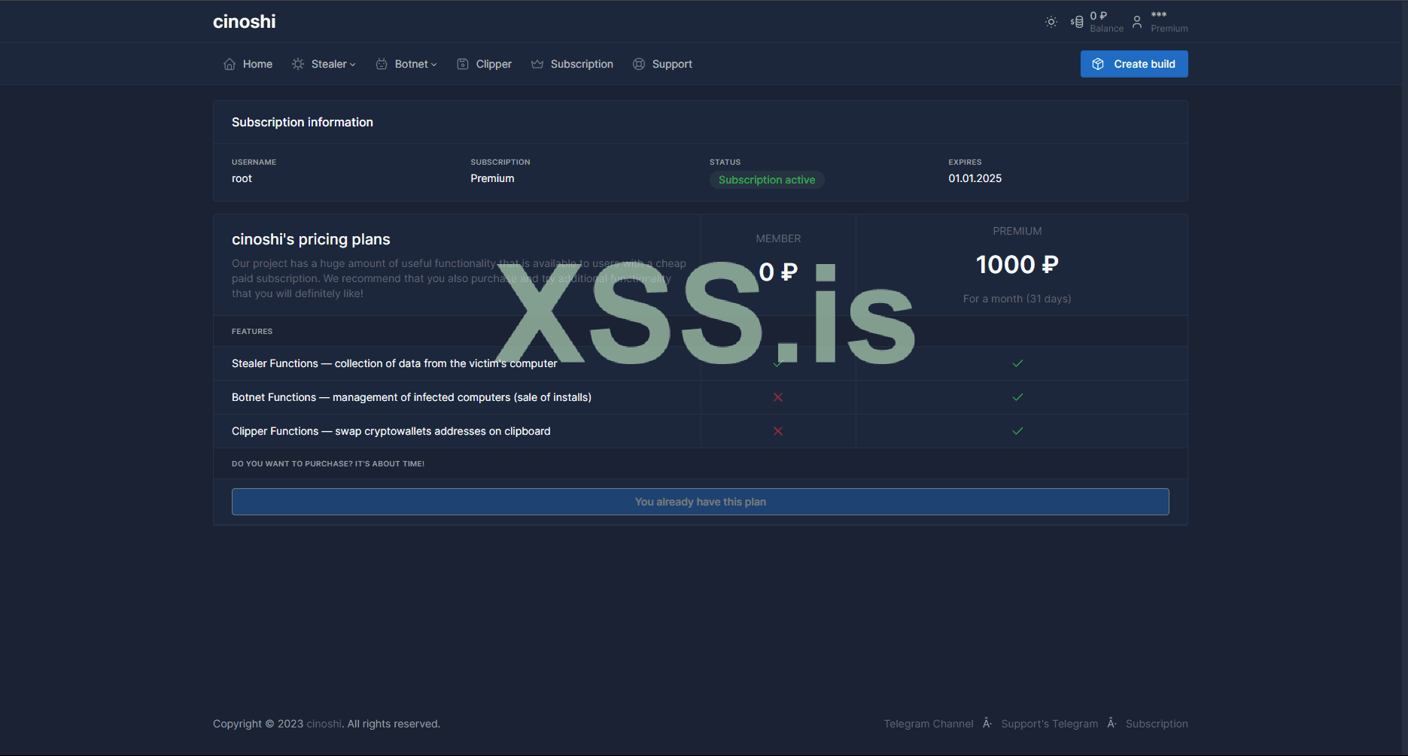
Task: Toggle the light theme sun icon
Action: click(x=1051, y=22)
